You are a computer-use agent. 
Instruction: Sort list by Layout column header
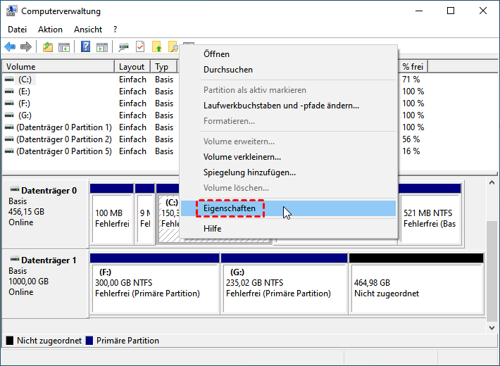point(132,67)
